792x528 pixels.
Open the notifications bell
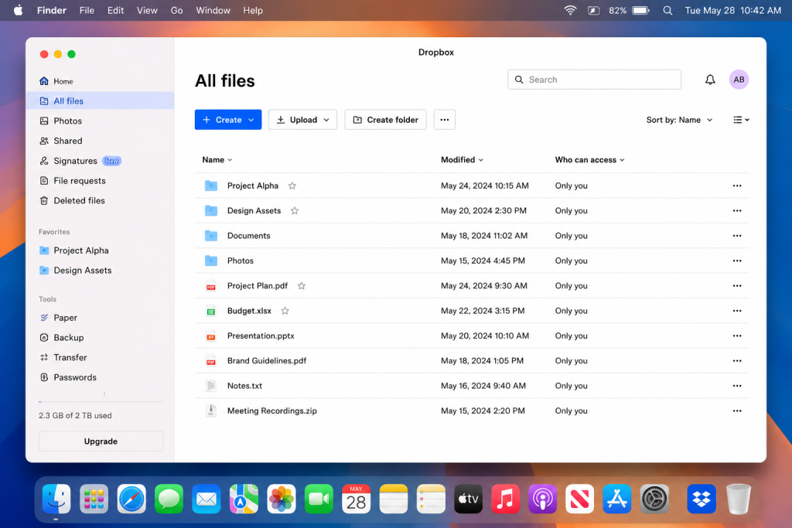pos(710,80)
